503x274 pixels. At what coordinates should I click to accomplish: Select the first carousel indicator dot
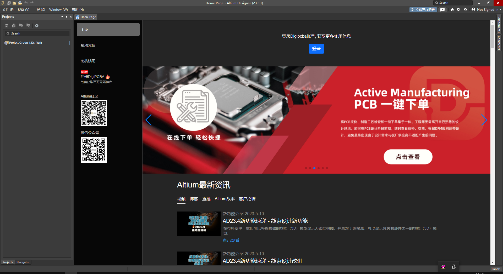point(306,168)
